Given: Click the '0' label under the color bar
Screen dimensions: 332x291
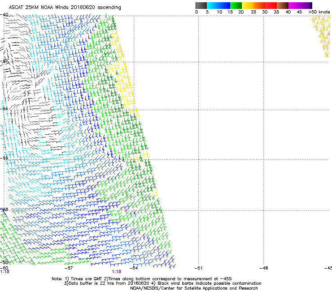Looking at the screenshot, I should 197,12.
